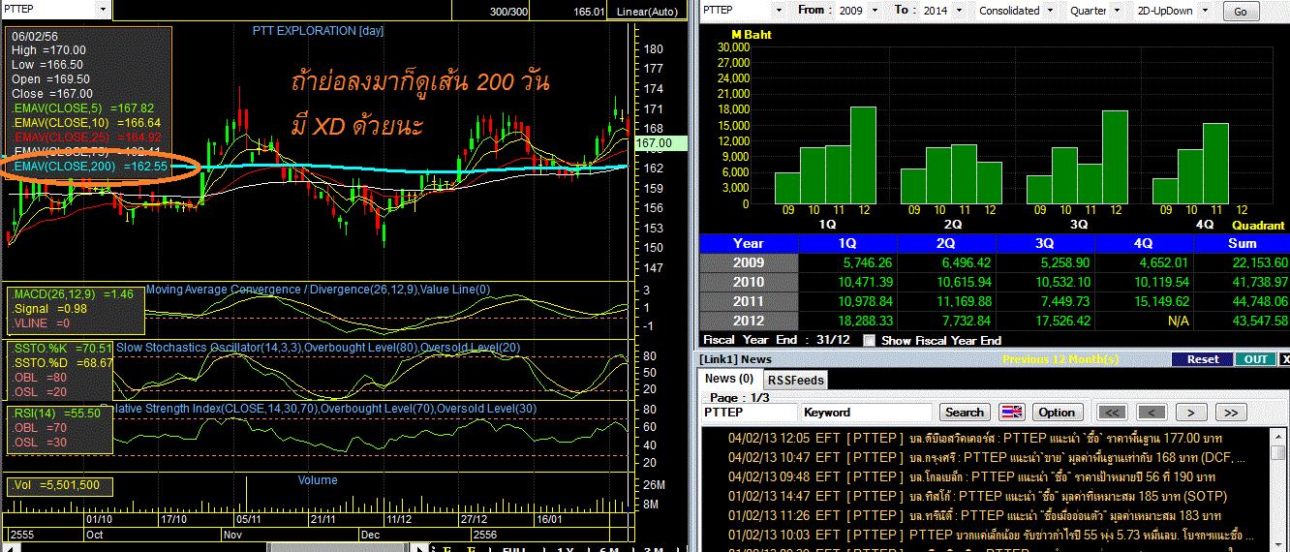Open the PTTEP symbol dropdown on the chart
1290x552 pixels.
coord(104,10)
